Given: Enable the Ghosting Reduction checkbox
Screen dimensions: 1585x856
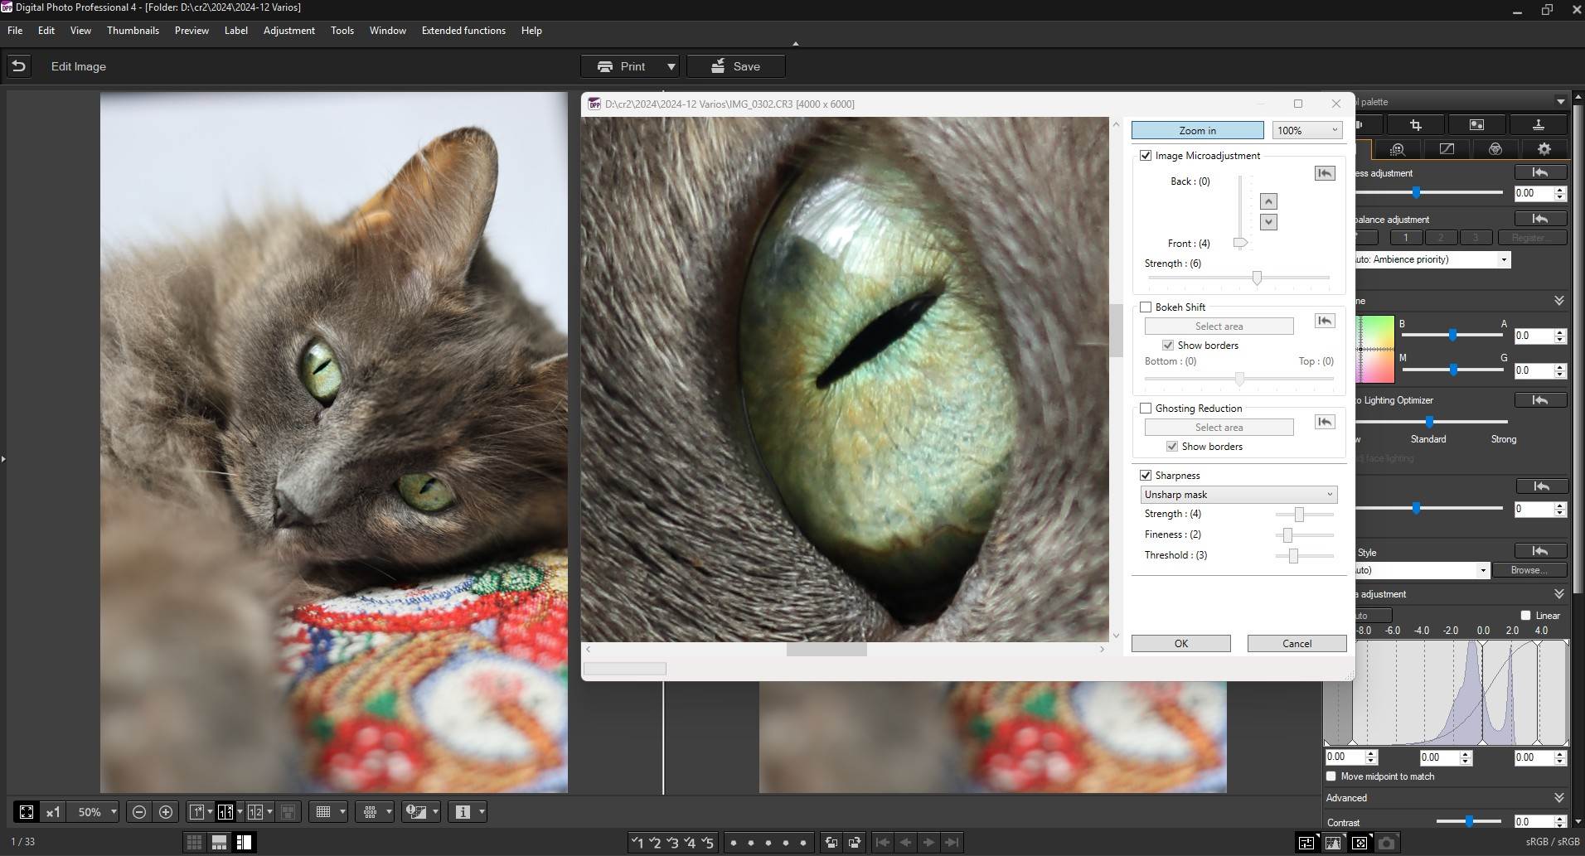Looking at the screenshot, I should [1146, 409].
